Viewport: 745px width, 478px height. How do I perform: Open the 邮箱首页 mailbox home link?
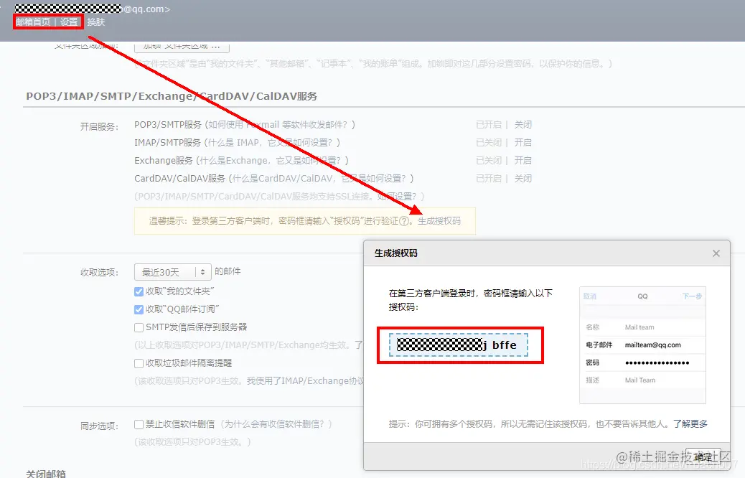[33, 22]
